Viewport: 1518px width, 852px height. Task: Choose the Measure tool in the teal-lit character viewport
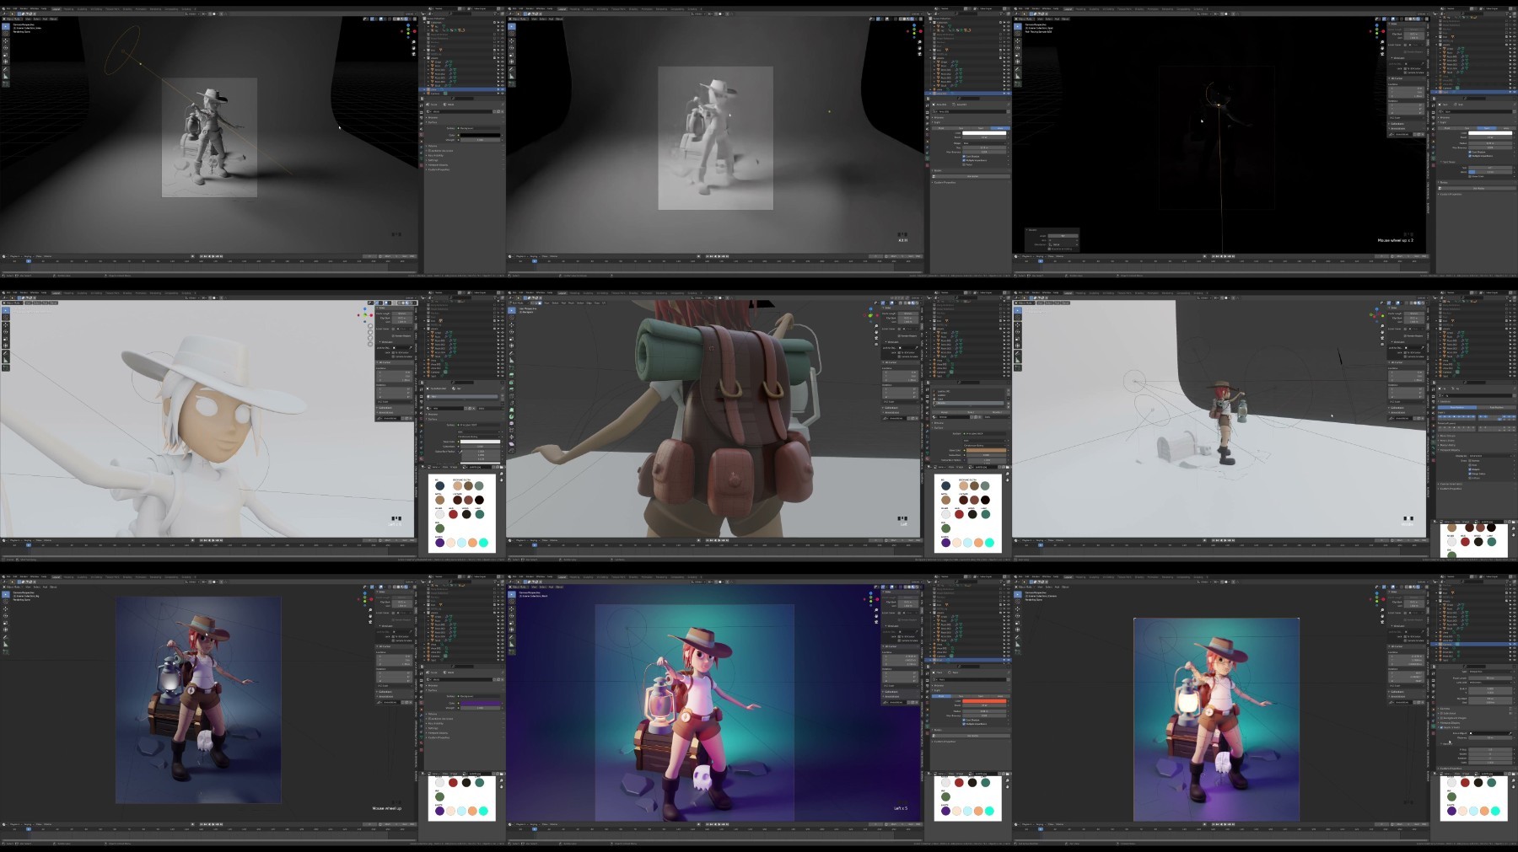512,642
